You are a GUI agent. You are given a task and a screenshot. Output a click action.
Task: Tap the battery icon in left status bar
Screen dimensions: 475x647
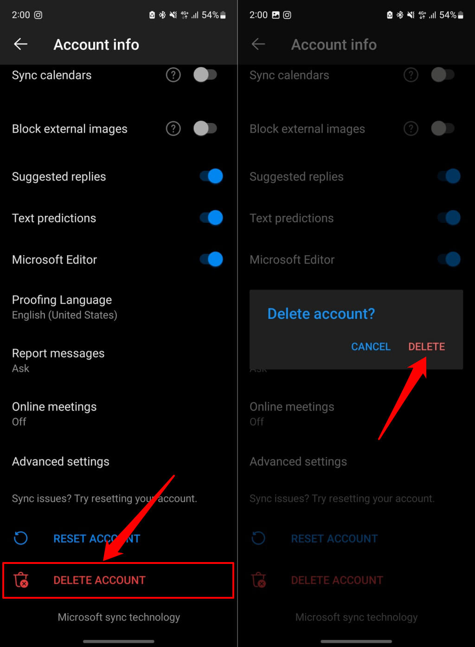(223, 15)
